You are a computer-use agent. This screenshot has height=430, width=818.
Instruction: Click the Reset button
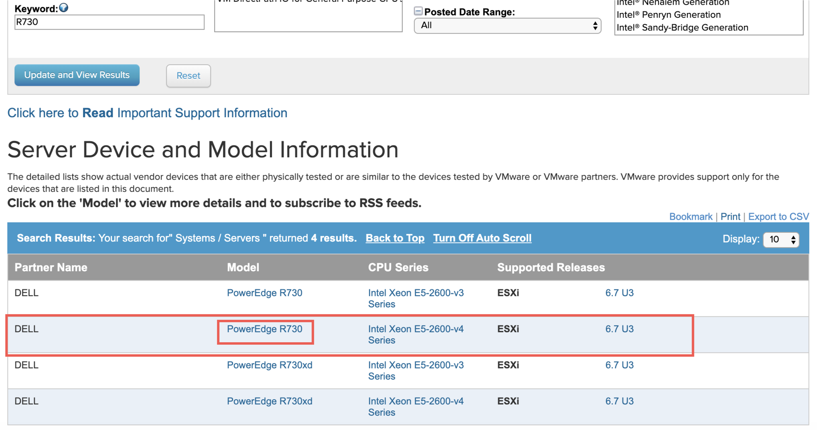188,75
